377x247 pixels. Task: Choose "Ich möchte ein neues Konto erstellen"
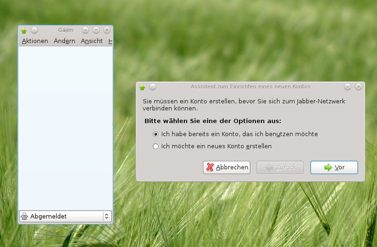pyautogui.click(x=156, y=146)
